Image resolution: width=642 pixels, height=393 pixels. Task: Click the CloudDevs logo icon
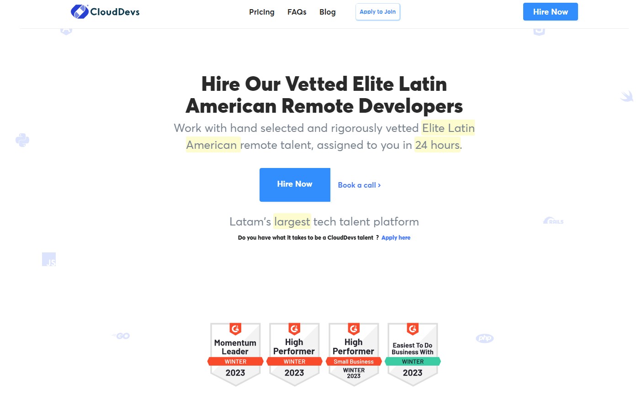[80, 11]
